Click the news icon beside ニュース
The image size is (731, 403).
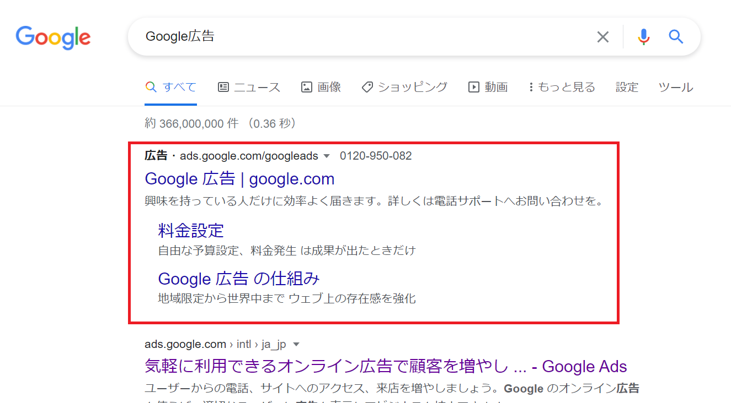click(x=223, y=87)
